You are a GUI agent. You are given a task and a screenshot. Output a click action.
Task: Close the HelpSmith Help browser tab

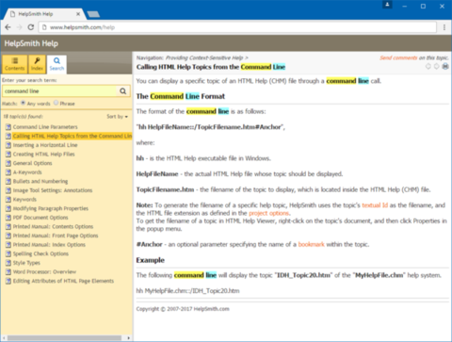[x=78, y=14]
